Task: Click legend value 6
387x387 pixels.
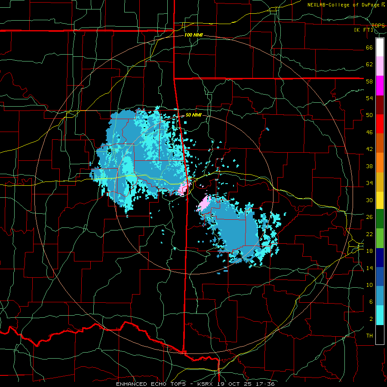Action: (371, 302)
